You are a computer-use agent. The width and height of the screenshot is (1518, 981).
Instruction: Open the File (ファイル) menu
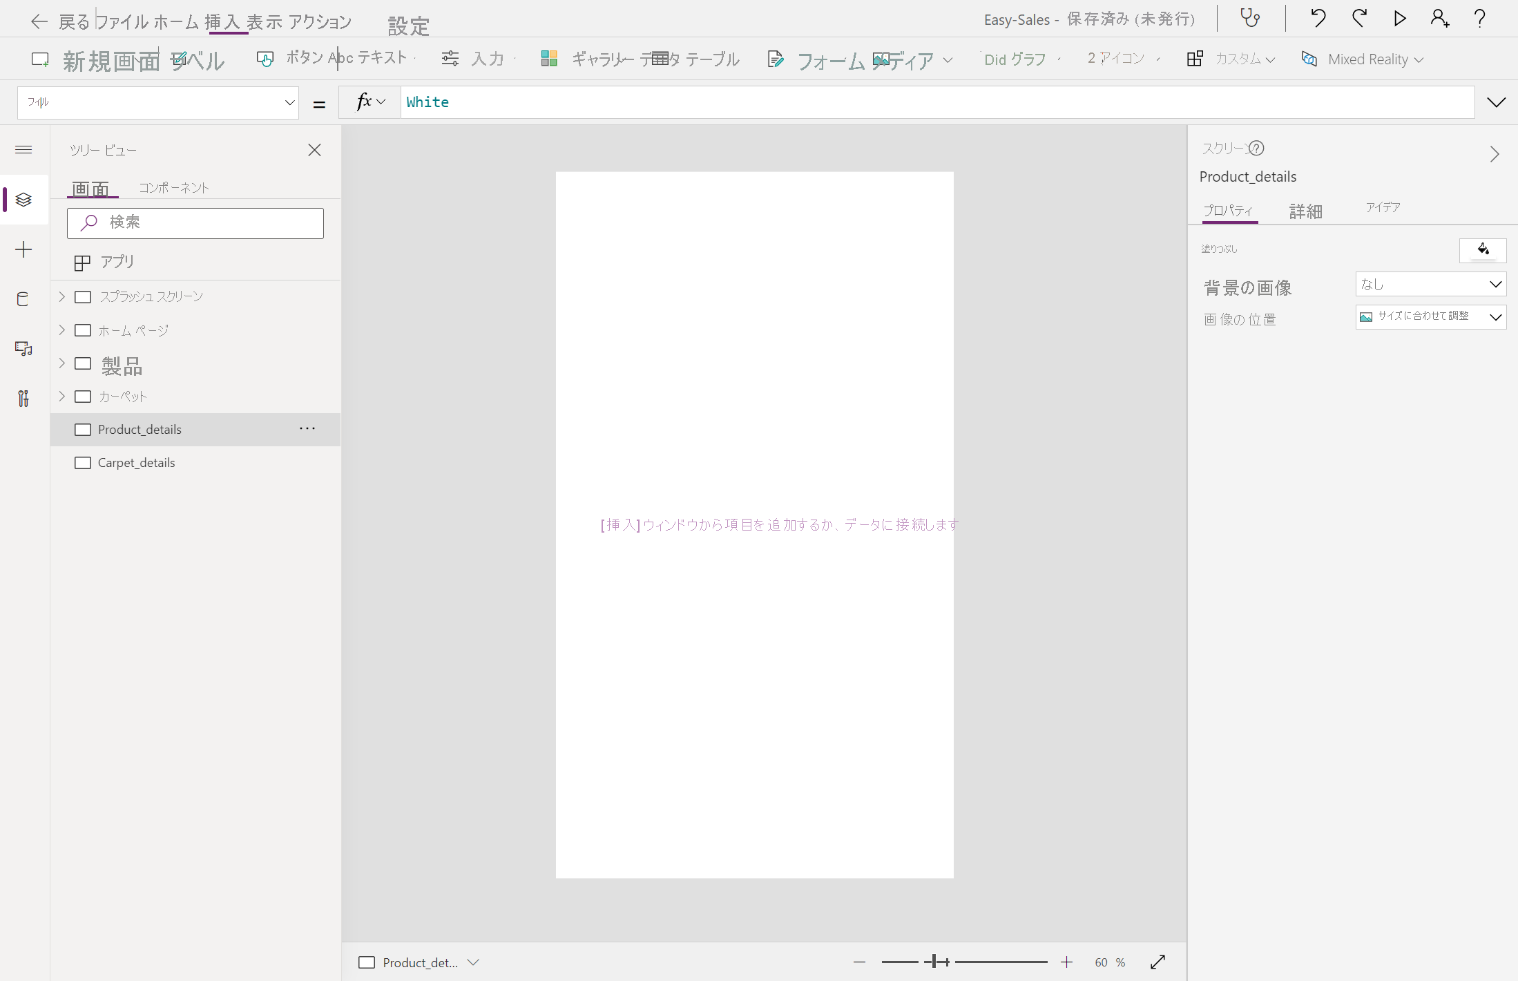(x=122, y=21)
